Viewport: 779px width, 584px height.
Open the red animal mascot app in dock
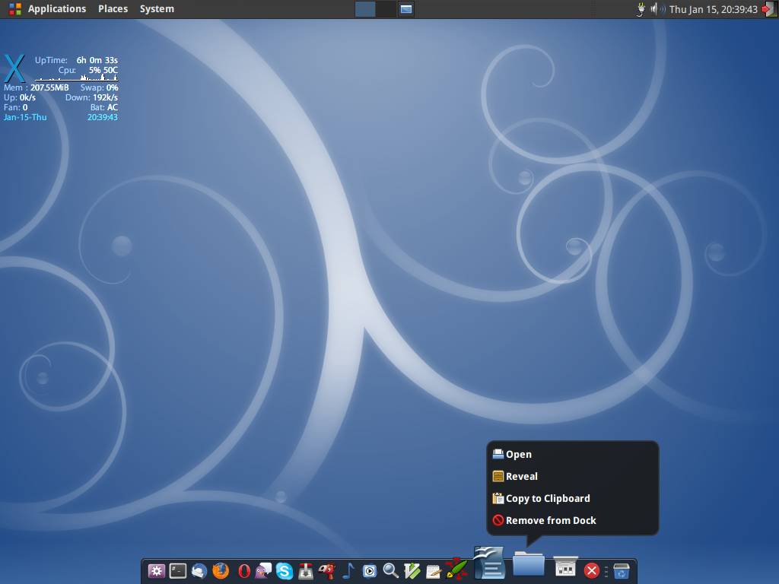click(327, 571)
